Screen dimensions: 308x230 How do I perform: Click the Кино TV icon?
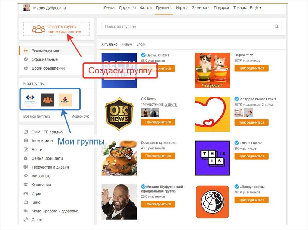tap(26, 202)
